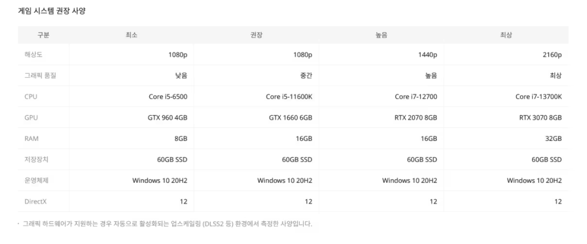Click the DirectX row label
Screen dimensions: 587x244
36,202
